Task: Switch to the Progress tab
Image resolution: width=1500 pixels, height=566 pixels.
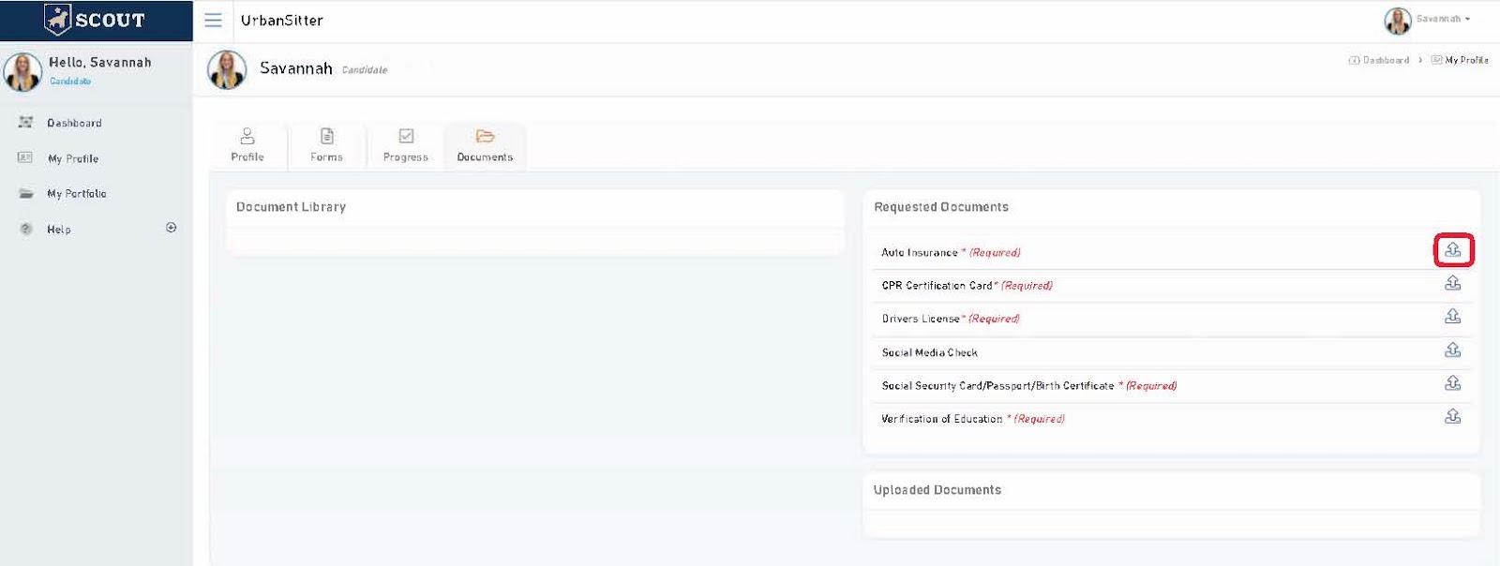Action: (x=406, y=145)
